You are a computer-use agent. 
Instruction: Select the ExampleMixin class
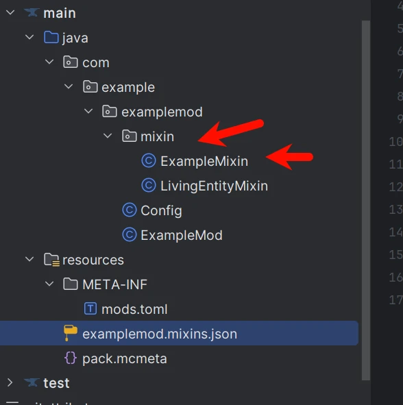[204, 162]
